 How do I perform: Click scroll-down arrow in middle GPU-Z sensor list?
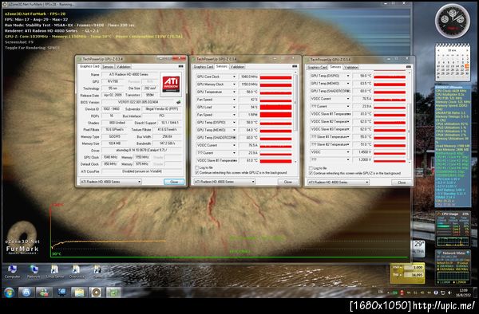[x=295, y=161]
